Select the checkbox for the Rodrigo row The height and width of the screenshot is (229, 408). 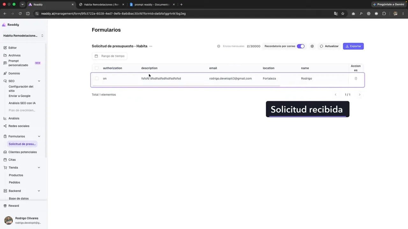[97, 79]
